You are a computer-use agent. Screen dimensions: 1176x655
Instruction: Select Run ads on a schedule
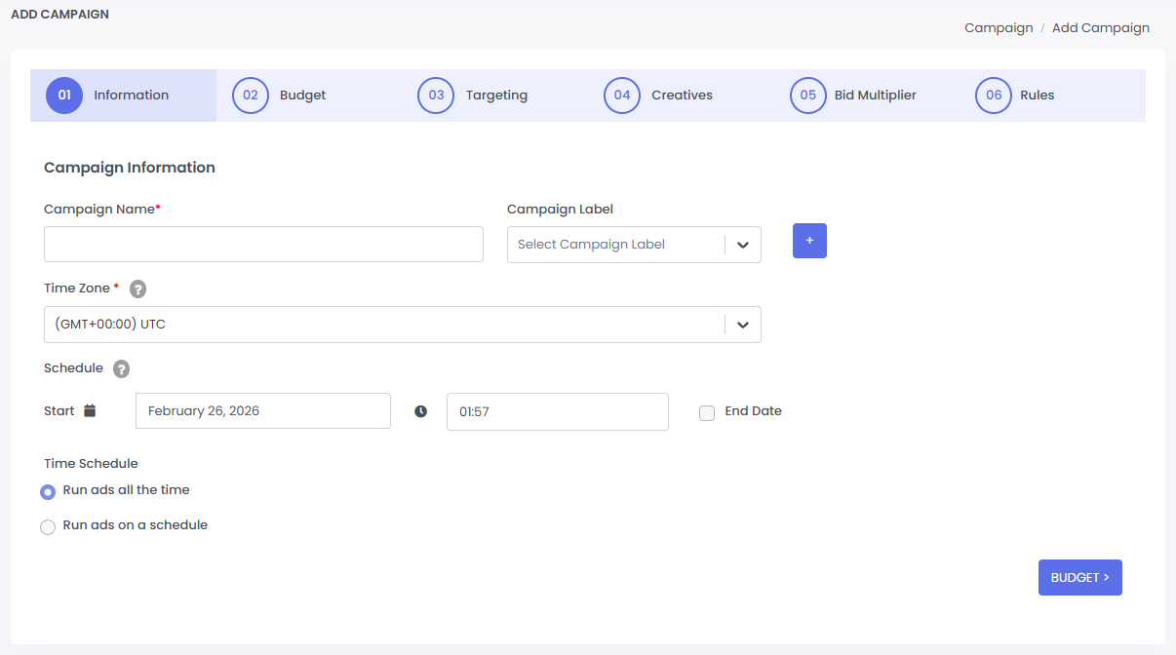point(48,527)
